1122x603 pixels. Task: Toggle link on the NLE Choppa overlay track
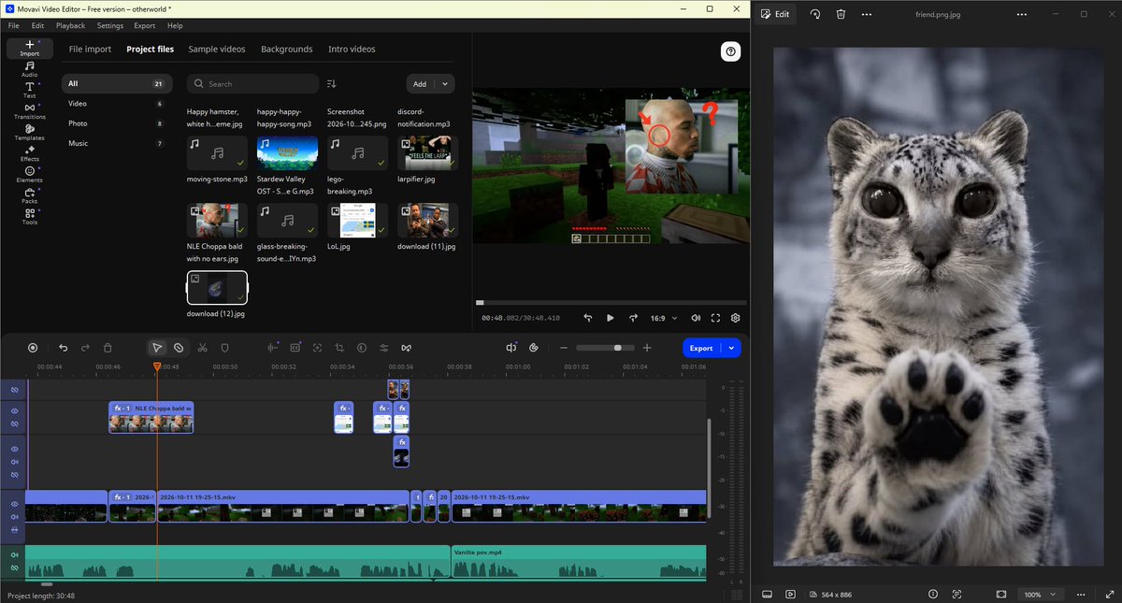(x=15, y=424)
